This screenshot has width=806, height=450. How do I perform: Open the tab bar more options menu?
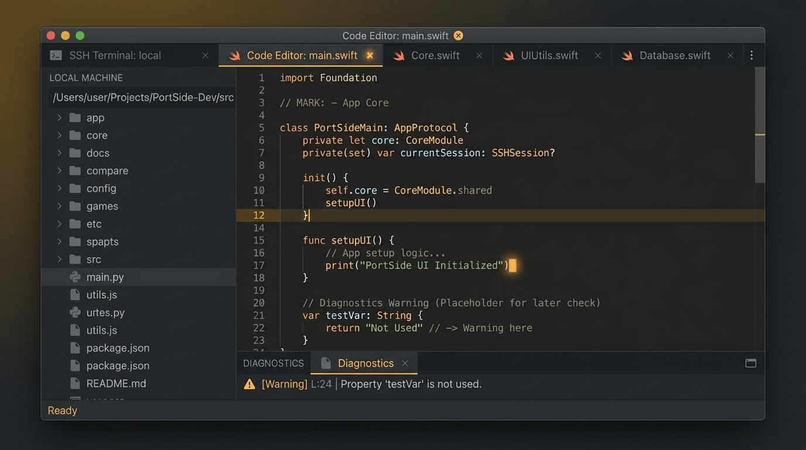[x=752, y=55]
